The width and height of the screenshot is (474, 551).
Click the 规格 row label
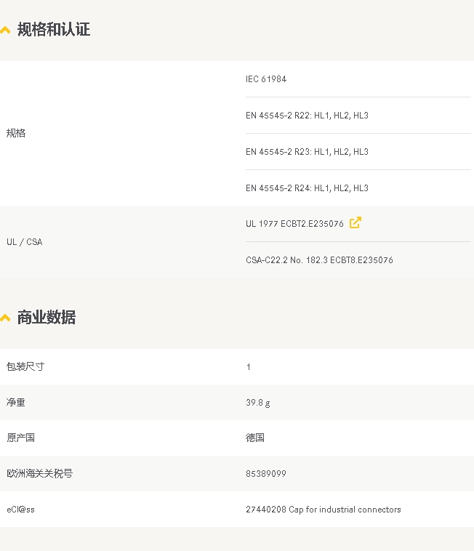tap(16, 133)
